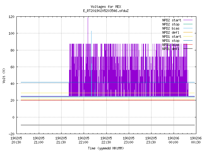This screenshot has height=151, width=202.
Task: Click the 'NPD1 defl' legend label
Action: coord(171,49)
